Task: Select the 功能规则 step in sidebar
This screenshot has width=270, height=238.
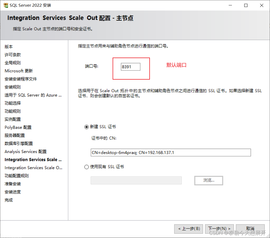Action: pos(13,111)
